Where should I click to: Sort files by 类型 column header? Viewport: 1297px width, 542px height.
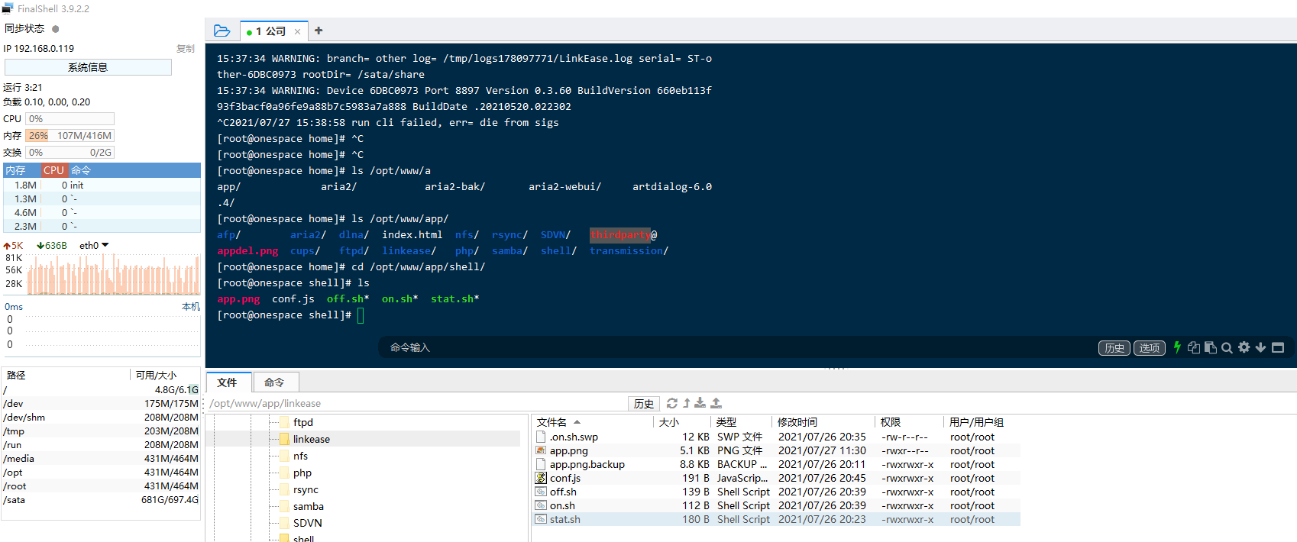click(x=742, y=422)
